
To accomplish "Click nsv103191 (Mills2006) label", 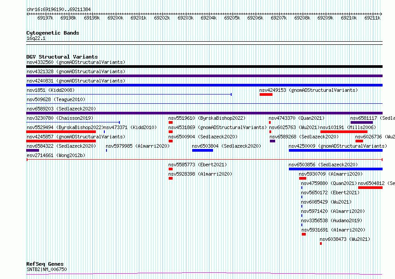I will [x=348, y=127].
